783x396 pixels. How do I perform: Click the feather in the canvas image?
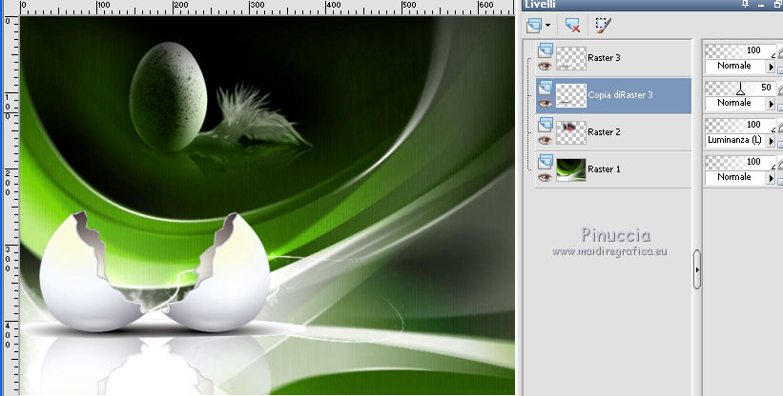[258, 117]
